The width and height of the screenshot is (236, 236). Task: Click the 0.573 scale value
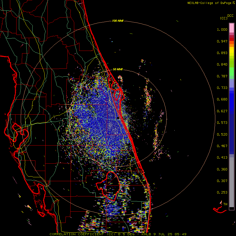(222, 123)
